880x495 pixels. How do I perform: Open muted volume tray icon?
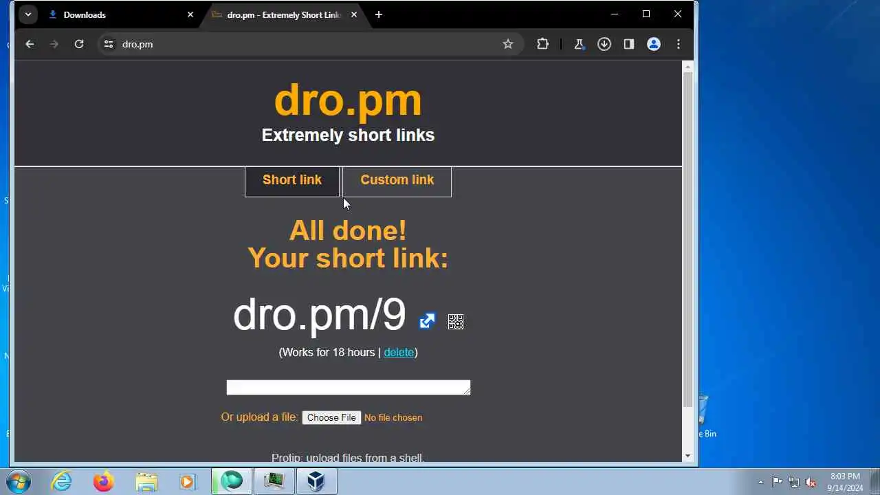811,482
